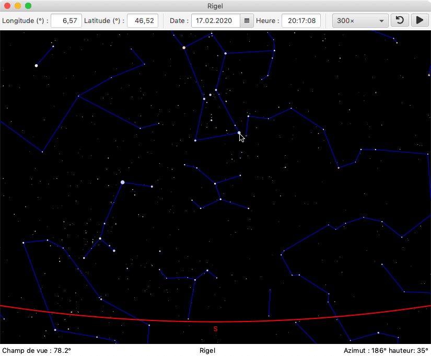Click the 'Heure :' label

point(267,20)
